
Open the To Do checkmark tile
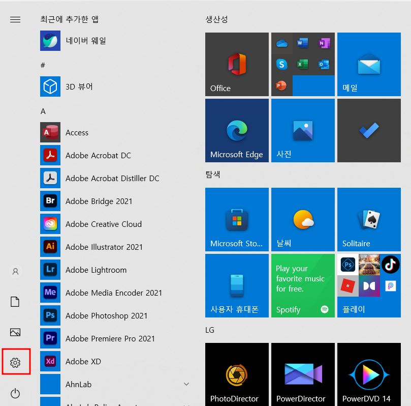pos(369,130)
